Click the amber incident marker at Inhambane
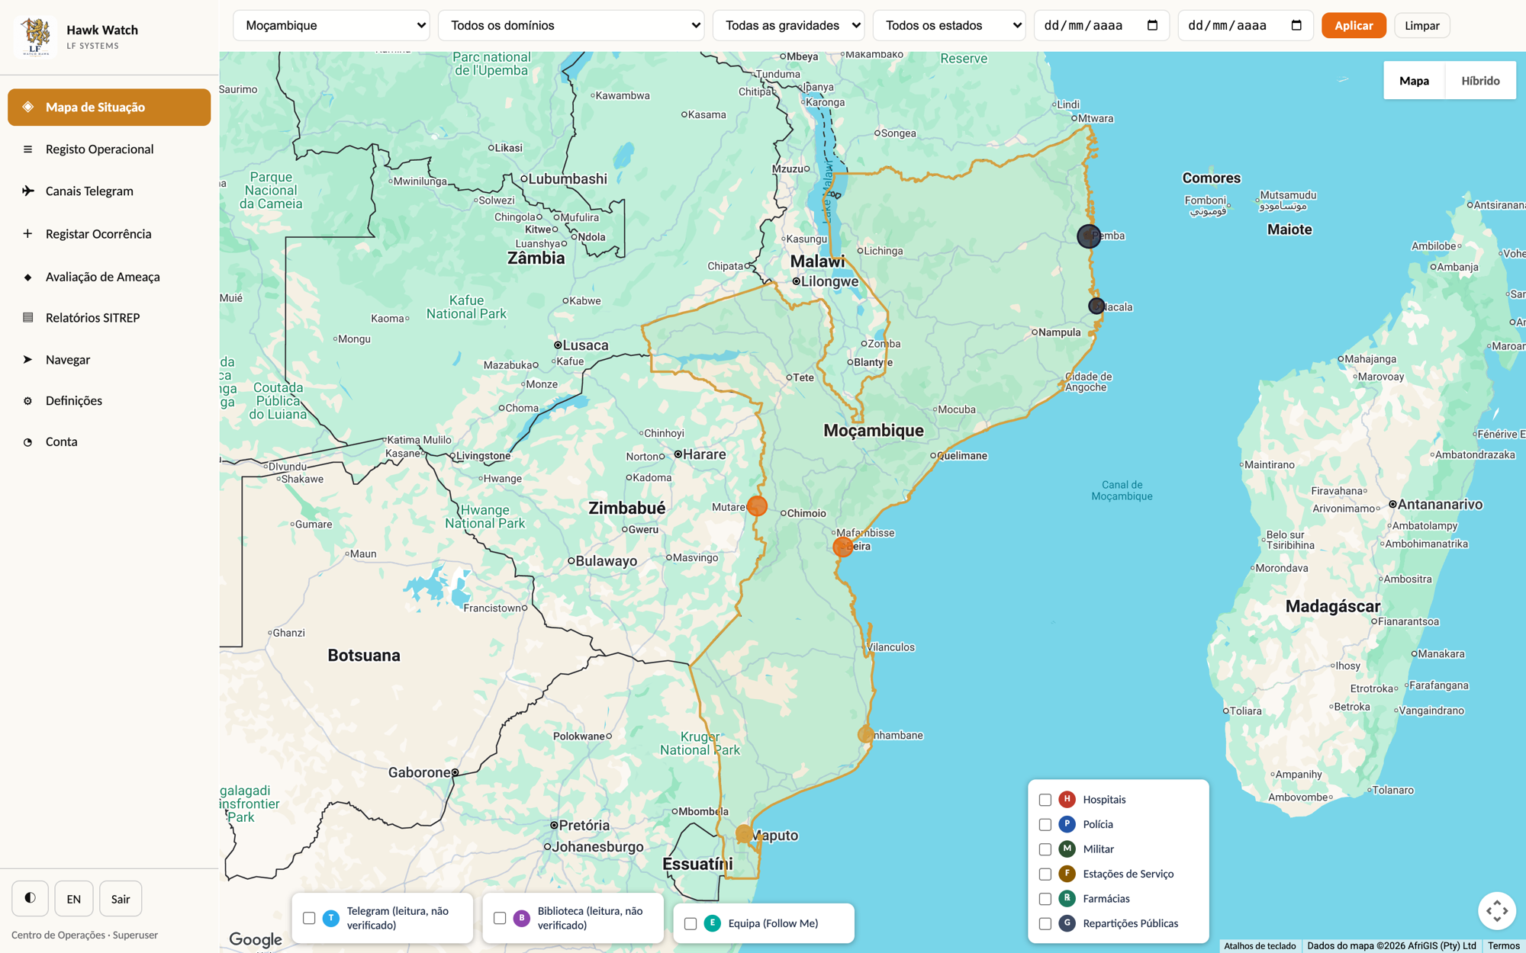The height and width of the screenshot is (953, 1526). (x=865, y=734)
